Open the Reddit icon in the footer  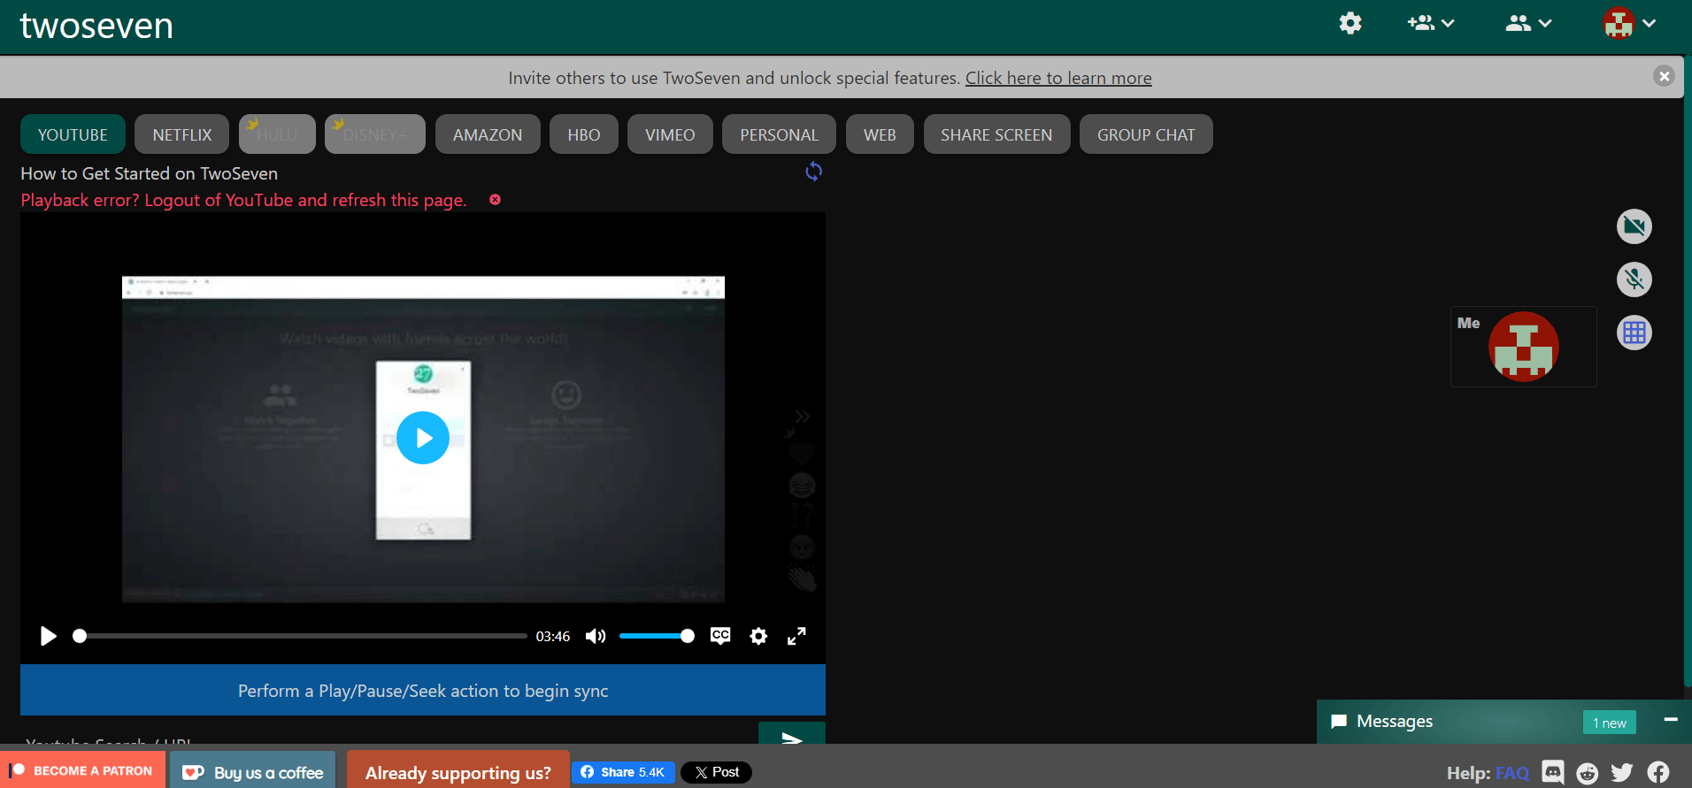click(x=1588, y=772)
